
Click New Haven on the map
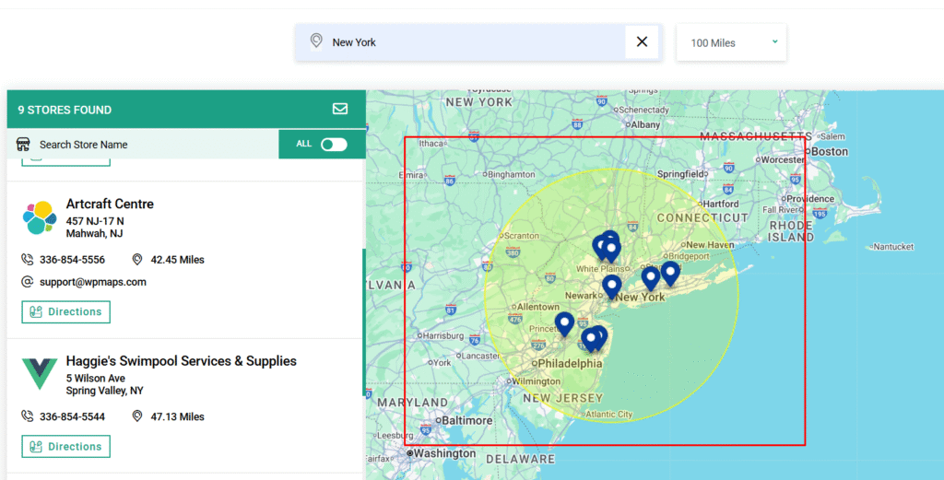(x=711, y=245)
